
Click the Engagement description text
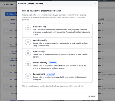(x=60, y=78)
